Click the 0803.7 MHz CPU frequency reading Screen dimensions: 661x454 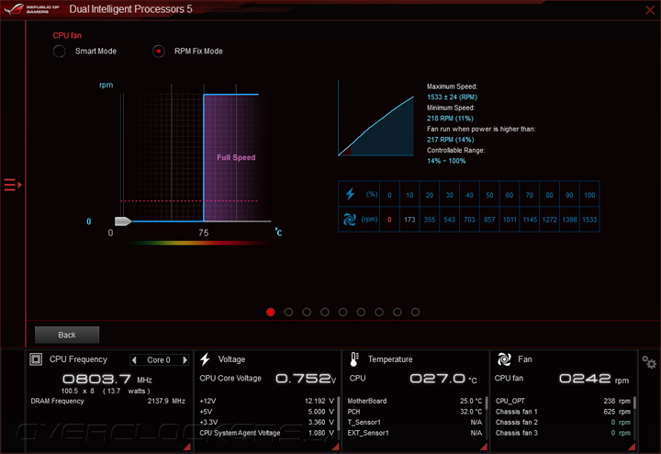(x=107, y=380)
